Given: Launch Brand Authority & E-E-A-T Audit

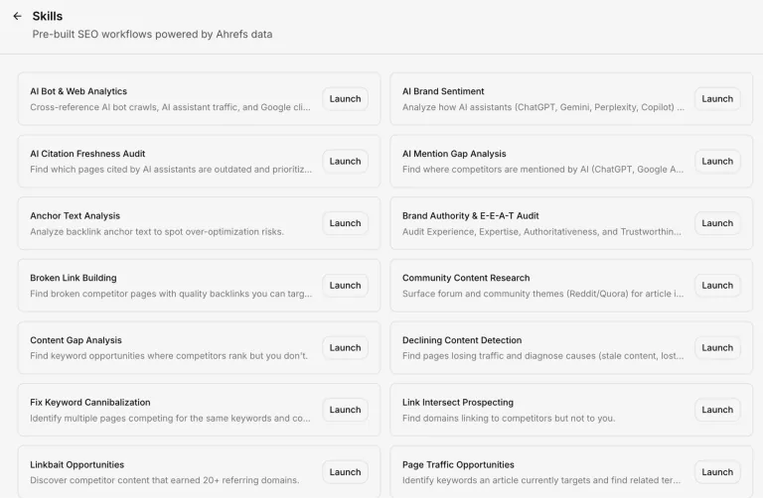Looking at the screenshot, I should pos(717,223).
